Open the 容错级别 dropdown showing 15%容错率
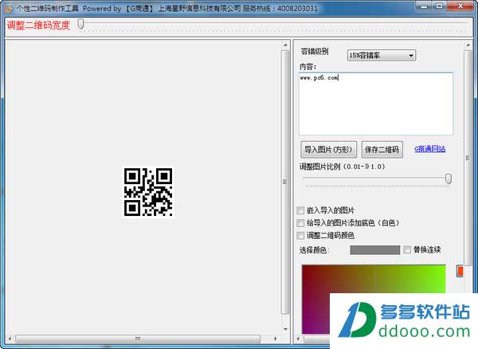 click(x=382, y=56)
